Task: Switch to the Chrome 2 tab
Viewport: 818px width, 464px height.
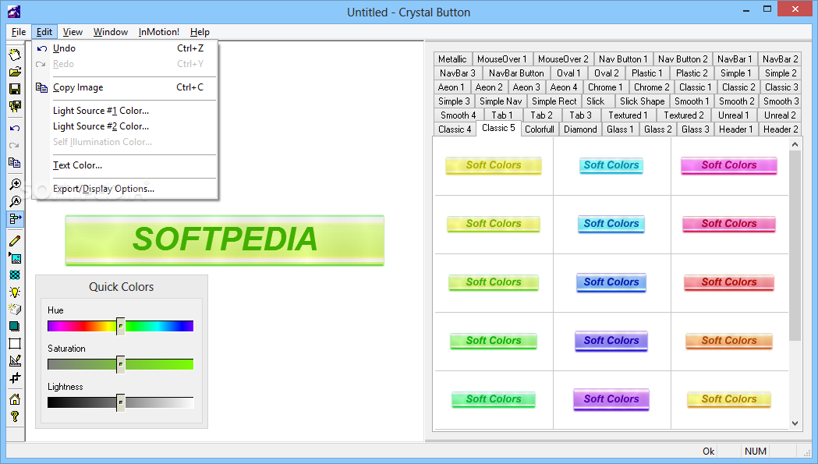Action: pyautogui.click(x=652, y=87)
